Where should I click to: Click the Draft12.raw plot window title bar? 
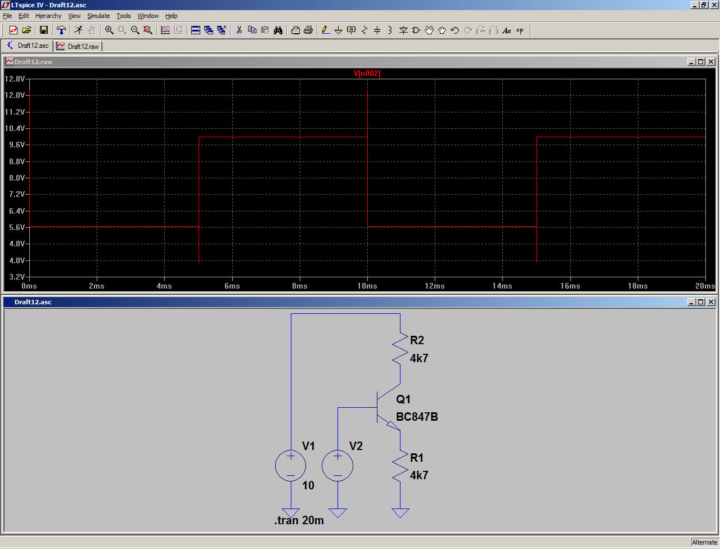(x=360, y=62)
